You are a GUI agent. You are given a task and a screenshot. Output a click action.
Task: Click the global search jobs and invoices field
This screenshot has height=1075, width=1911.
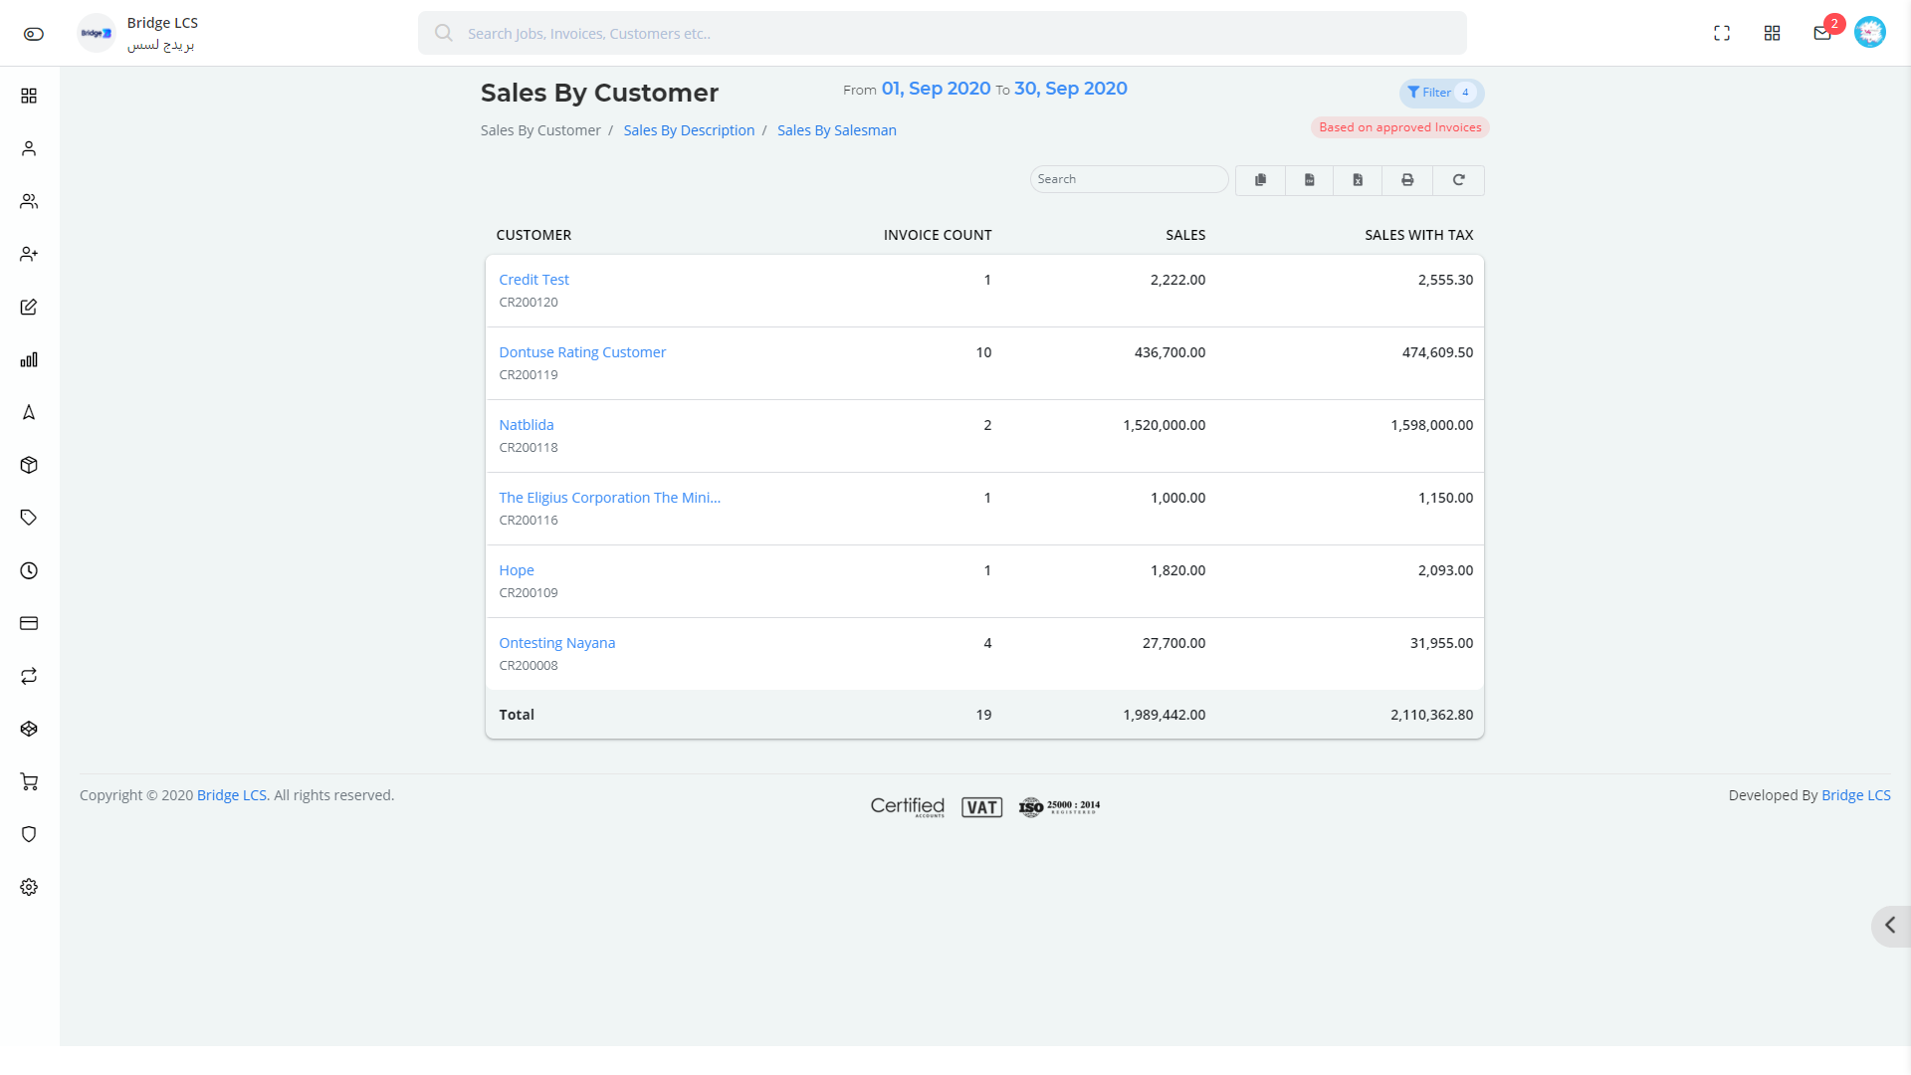(942, 33)
